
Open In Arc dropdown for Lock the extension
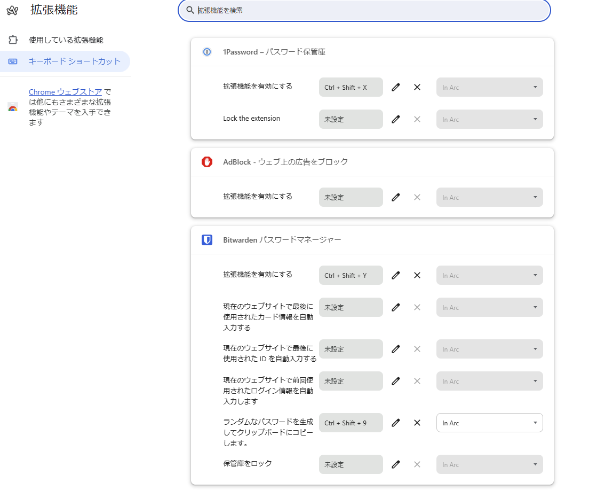(x=489, y=119)
